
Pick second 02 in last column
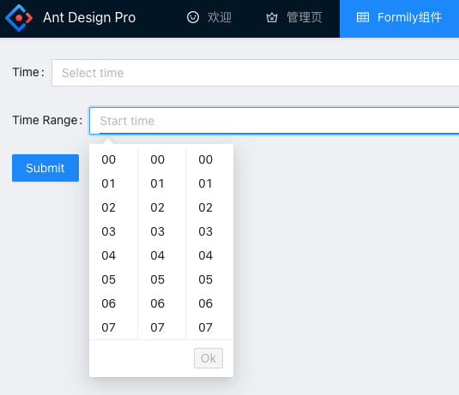pos(209,207)
